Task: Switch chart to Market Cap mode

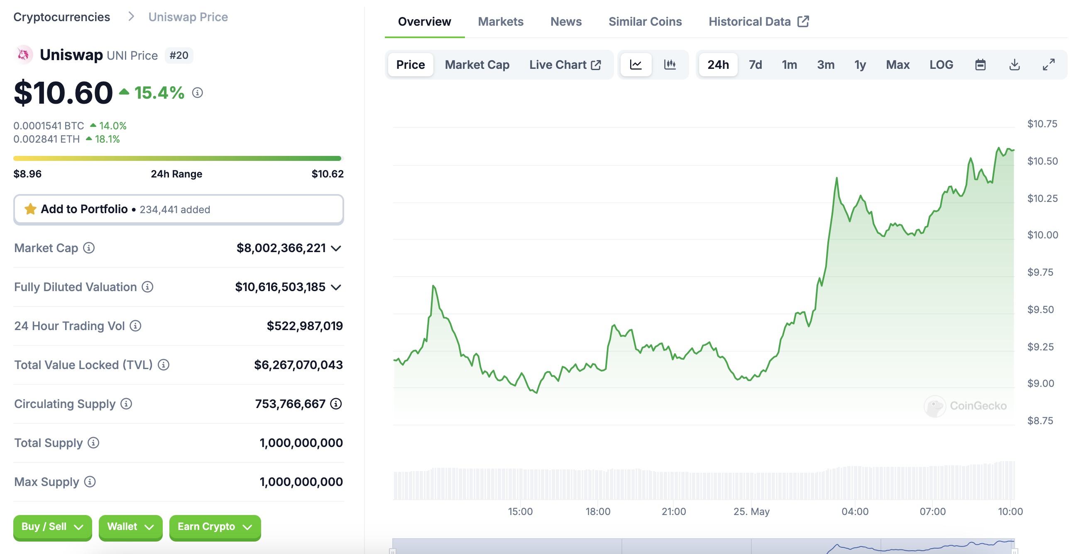Action: pos(477,65)
